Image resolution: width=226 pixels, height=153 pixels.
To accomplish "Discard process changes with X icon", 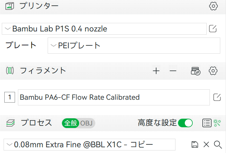I will 206,144.
